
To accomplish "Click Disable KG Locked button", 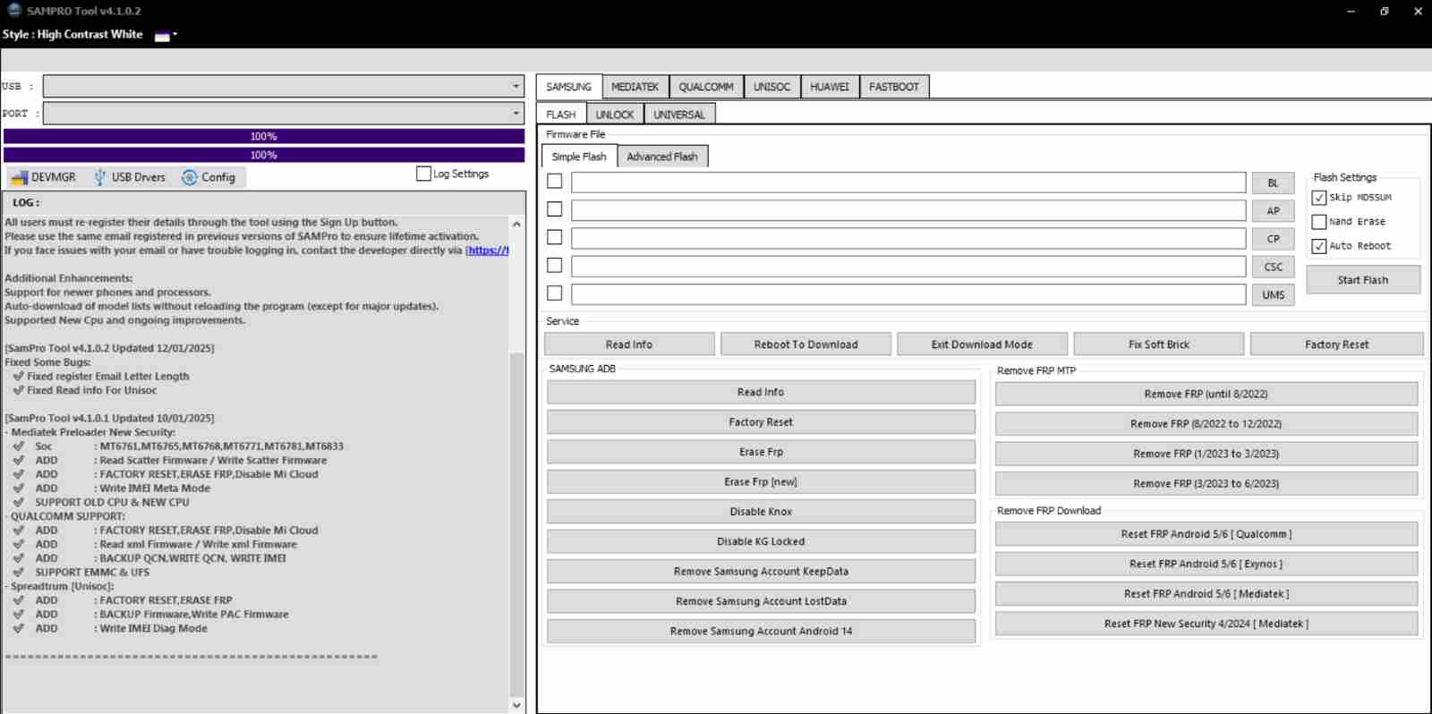I will point(761,541).
